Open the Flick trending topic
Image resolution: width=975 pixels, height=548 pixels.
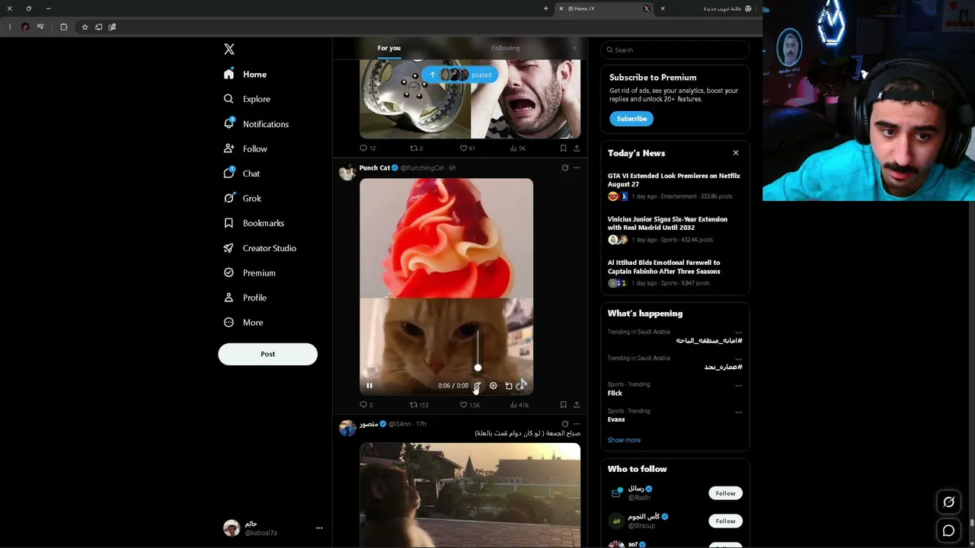pos(615,393)
